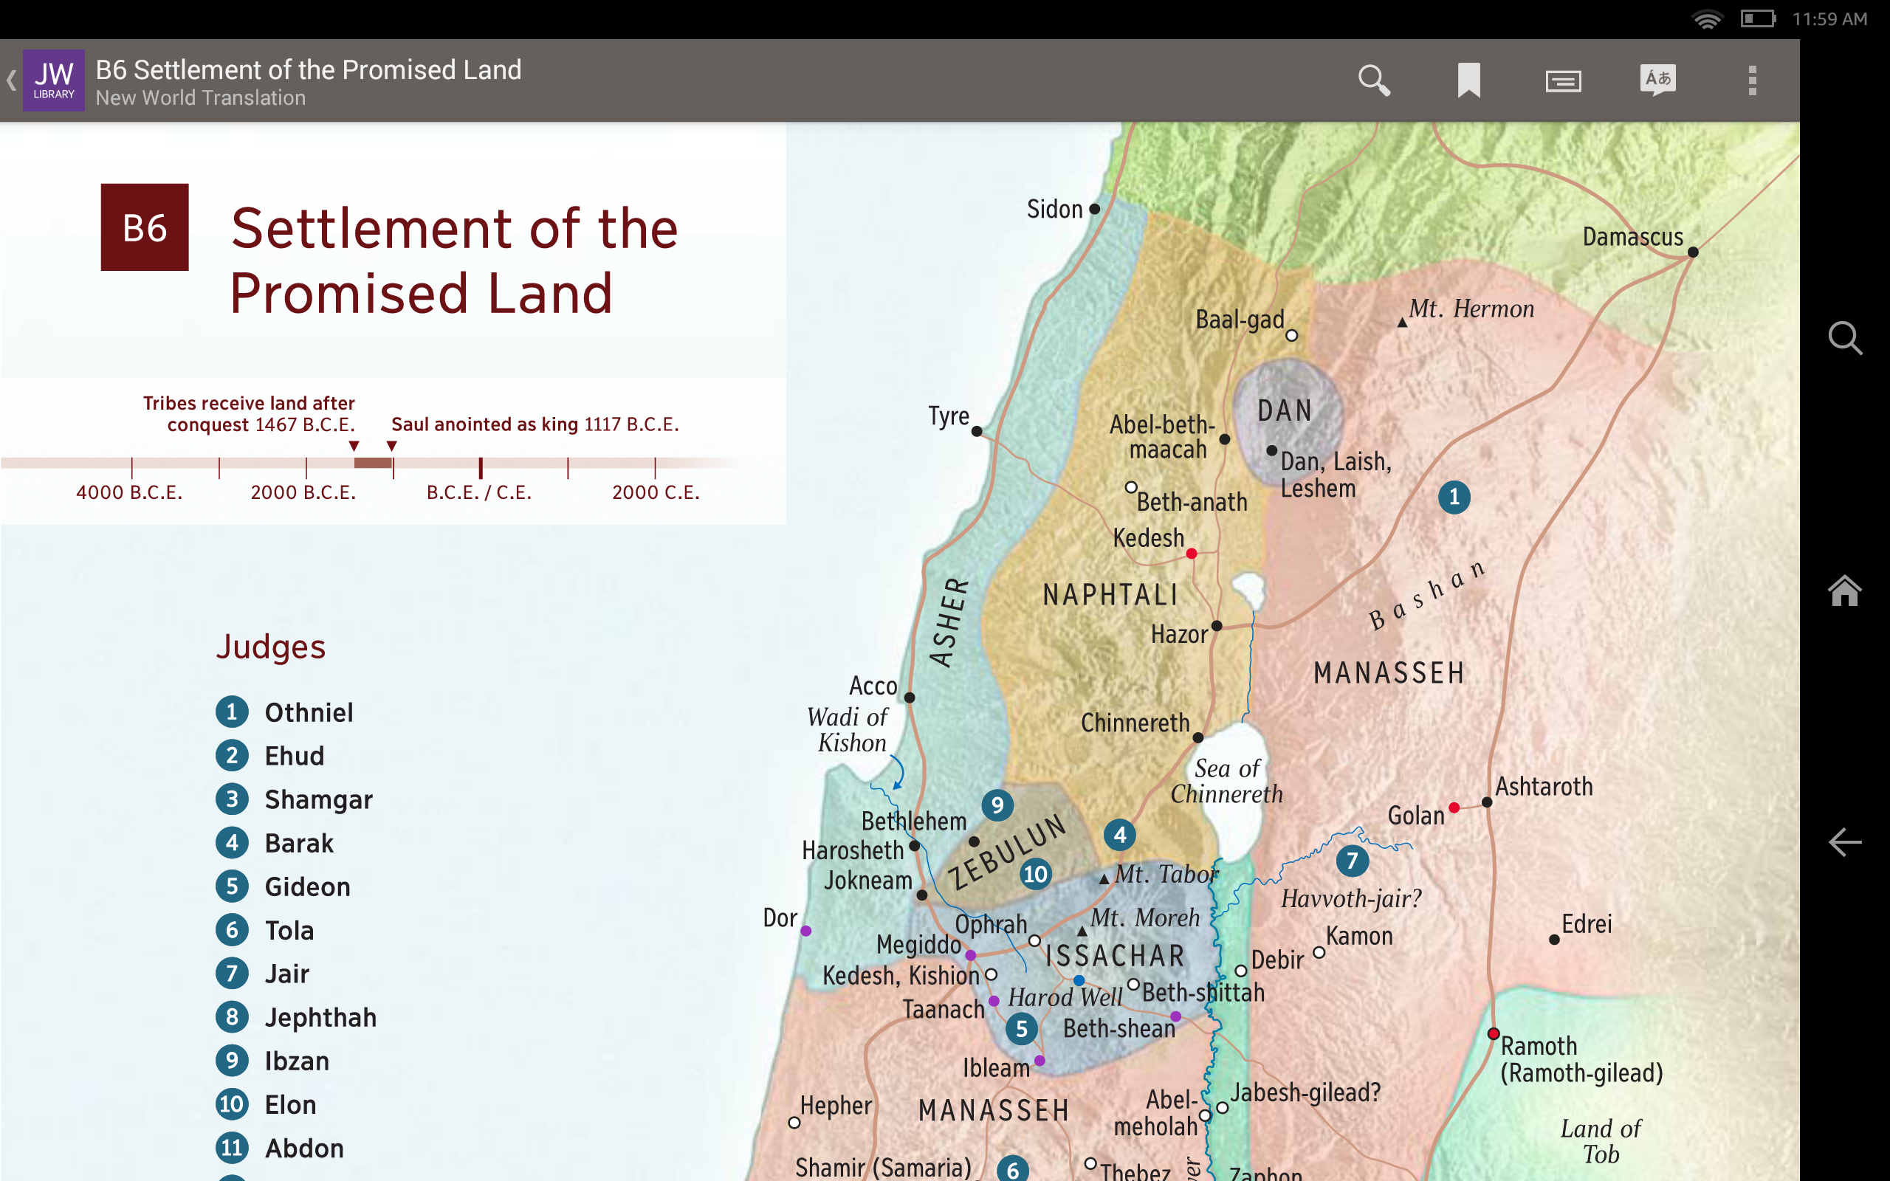The image size is (1890, 1181).
Task: Open language options via the Áあ icon
Action: (1657, 80)
